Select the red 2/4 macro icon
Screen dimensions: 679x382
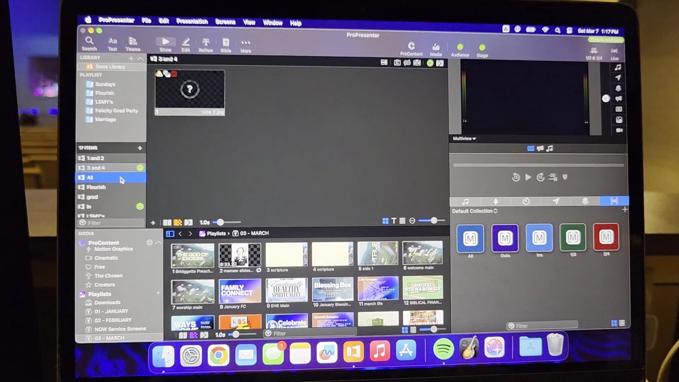pos(606,237)
